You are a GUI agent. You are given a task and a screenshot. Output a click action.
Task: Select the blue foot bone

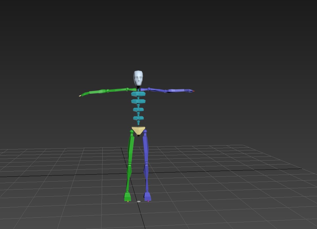(147, 197)
